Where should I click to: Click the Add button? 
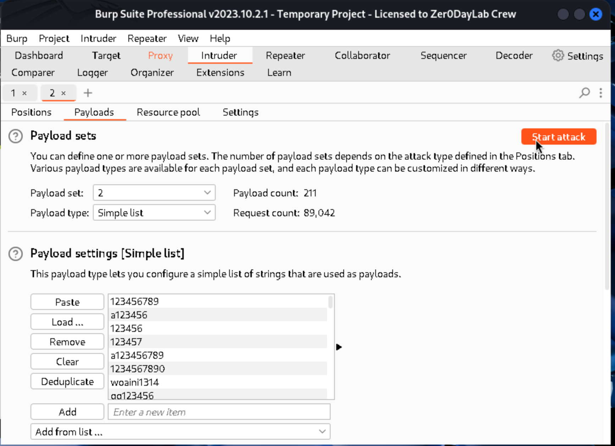[67, 412]
